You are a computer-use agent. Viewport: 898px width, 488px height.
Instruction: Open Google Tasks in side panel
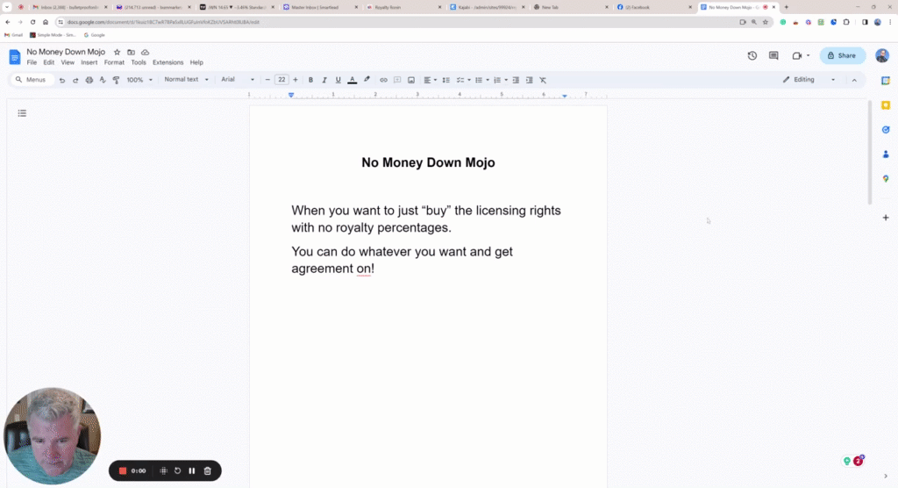click(x=886, y=130)
